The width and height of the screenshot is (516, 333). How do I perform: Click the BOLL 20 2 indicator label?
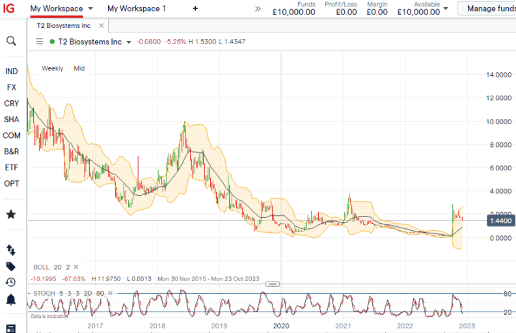pyautogui.click(x=51, y=267)
